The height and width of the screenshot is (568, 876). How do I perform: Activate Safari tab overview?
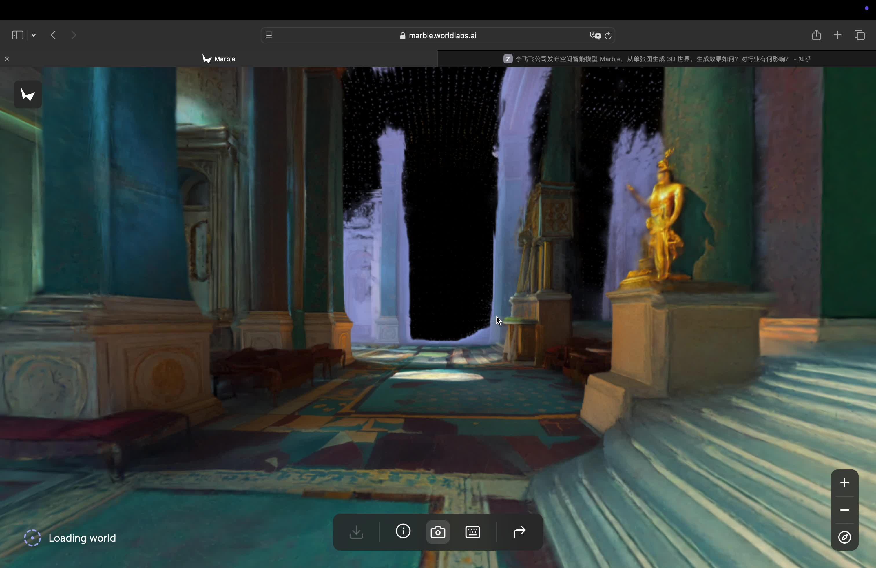pos(860,35)
